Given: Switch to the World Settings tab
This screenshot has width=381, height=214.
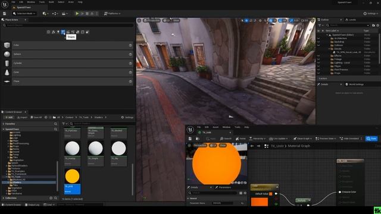Looking at the screenshot, I should (355, 84).
